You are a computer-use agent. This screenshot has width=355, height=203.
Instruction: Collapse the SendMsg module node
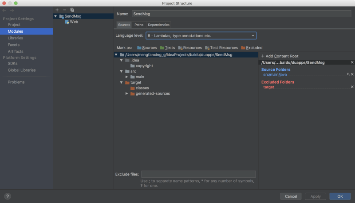click(x=55, y=16)
